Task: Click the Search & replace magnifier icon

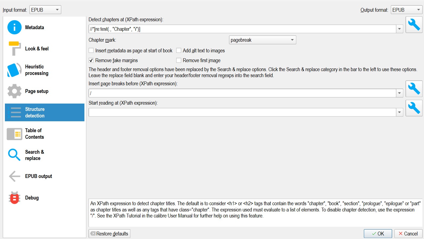Action: coord(14,155)
